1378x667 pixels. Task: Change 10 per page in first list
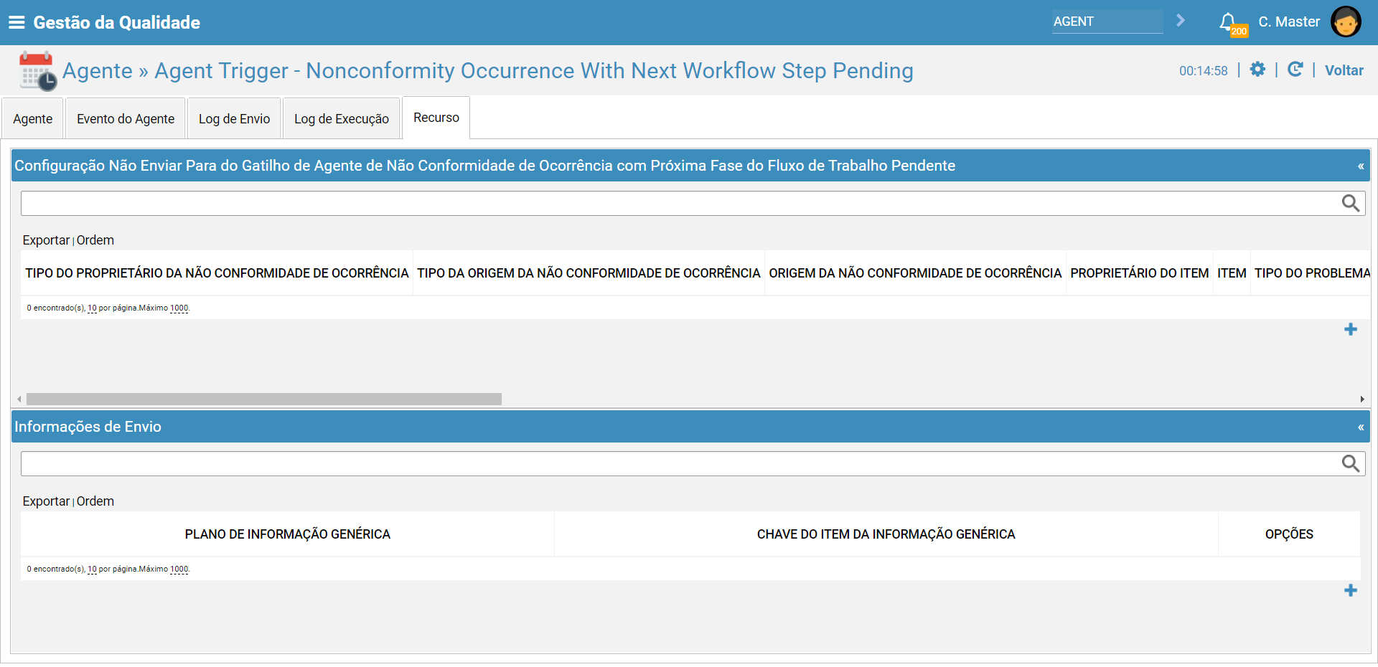(x=92, y=308)
